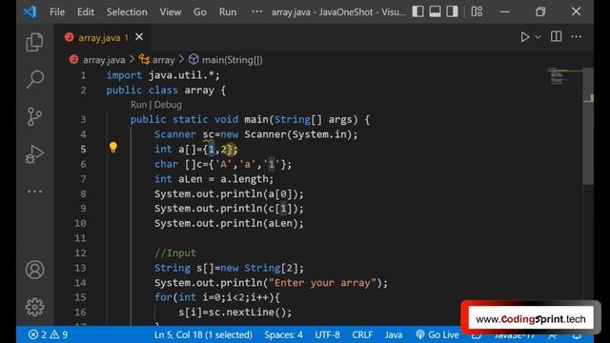Open the View menu
This screenshot has width=610, height=343.
[170, 12]
